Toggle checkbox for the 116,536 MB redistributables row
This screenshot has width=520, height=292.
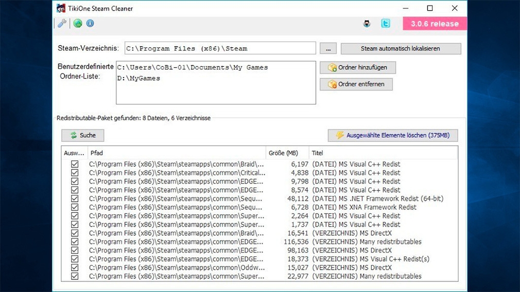coord(75,242)
